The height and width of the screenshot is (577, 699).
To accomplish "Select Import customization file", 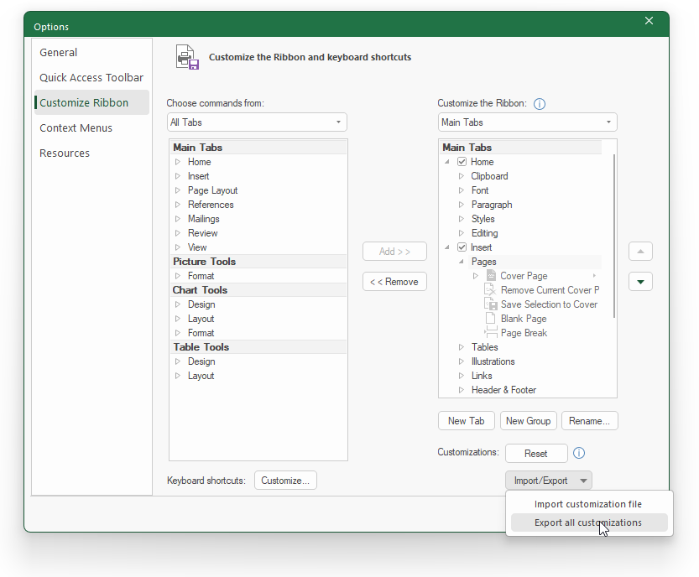I will point(589,504).
